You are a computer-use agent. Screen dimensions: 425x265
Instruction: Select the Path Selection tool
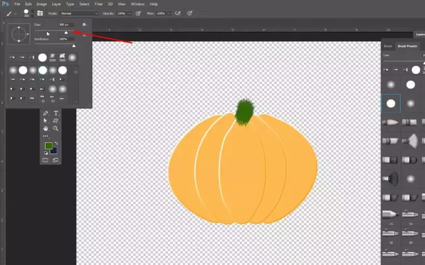click(x=45, y=121)
